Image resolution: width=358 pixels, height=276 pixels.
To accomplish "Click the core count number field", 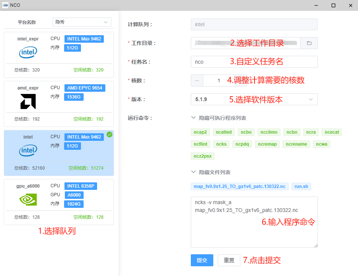I will 219,81.
